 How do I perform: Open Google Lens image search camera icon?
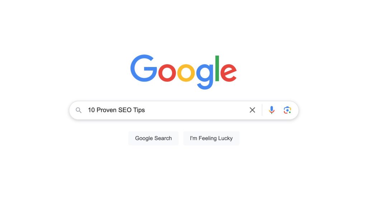287,110
